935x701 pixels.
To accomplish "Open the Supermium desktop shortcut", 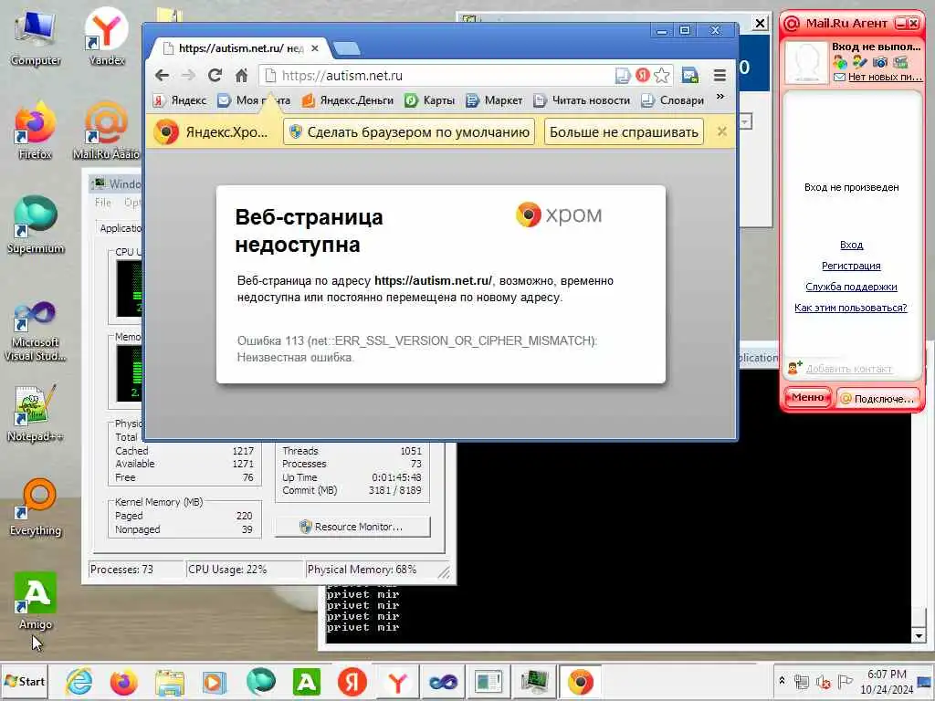I will tap(36, 225).
